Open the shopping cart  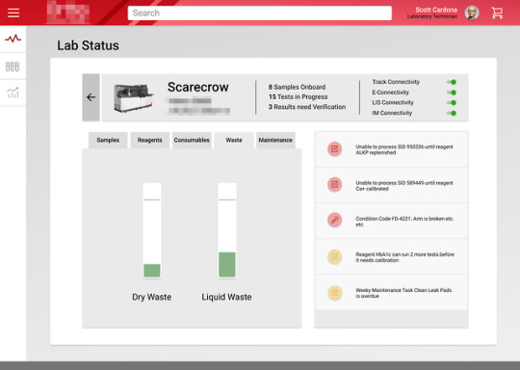497,13
